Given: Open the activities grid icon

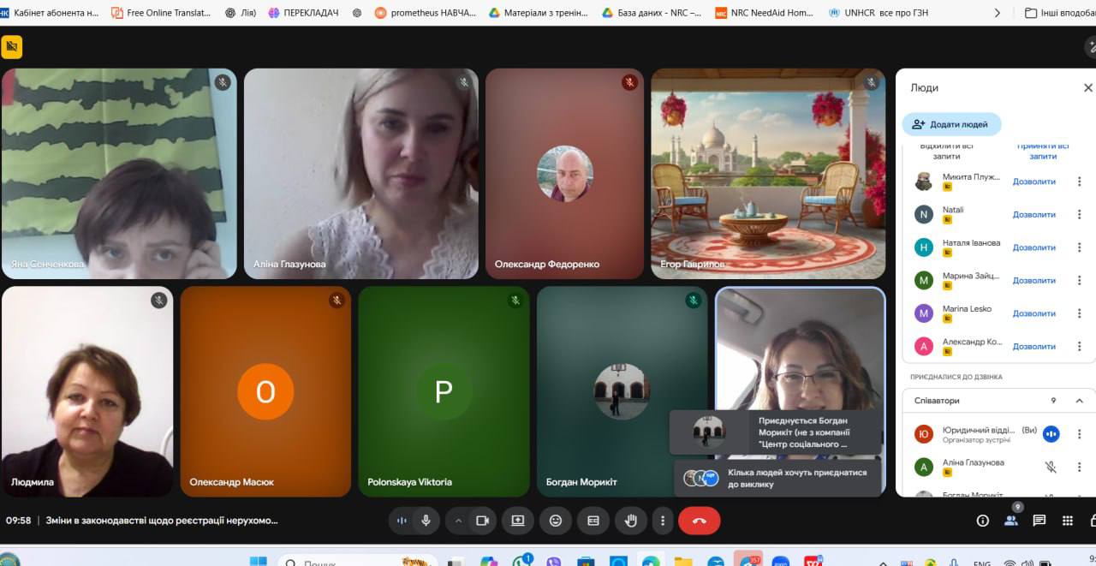Looking at the screenshot, I should click(x=1067, y=521).
